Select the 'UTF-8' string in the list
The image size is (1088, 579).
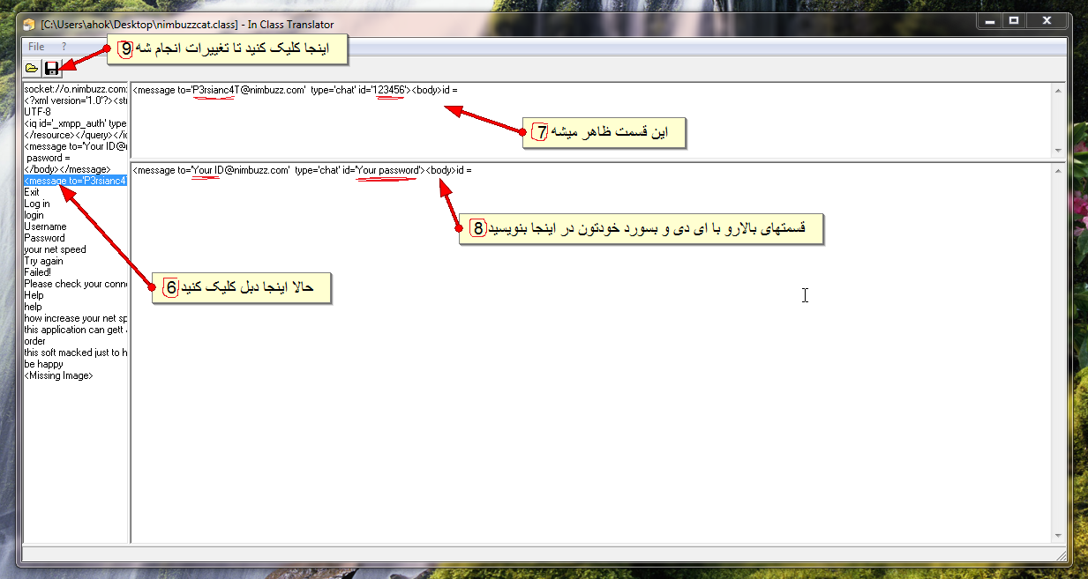point(76,112)
